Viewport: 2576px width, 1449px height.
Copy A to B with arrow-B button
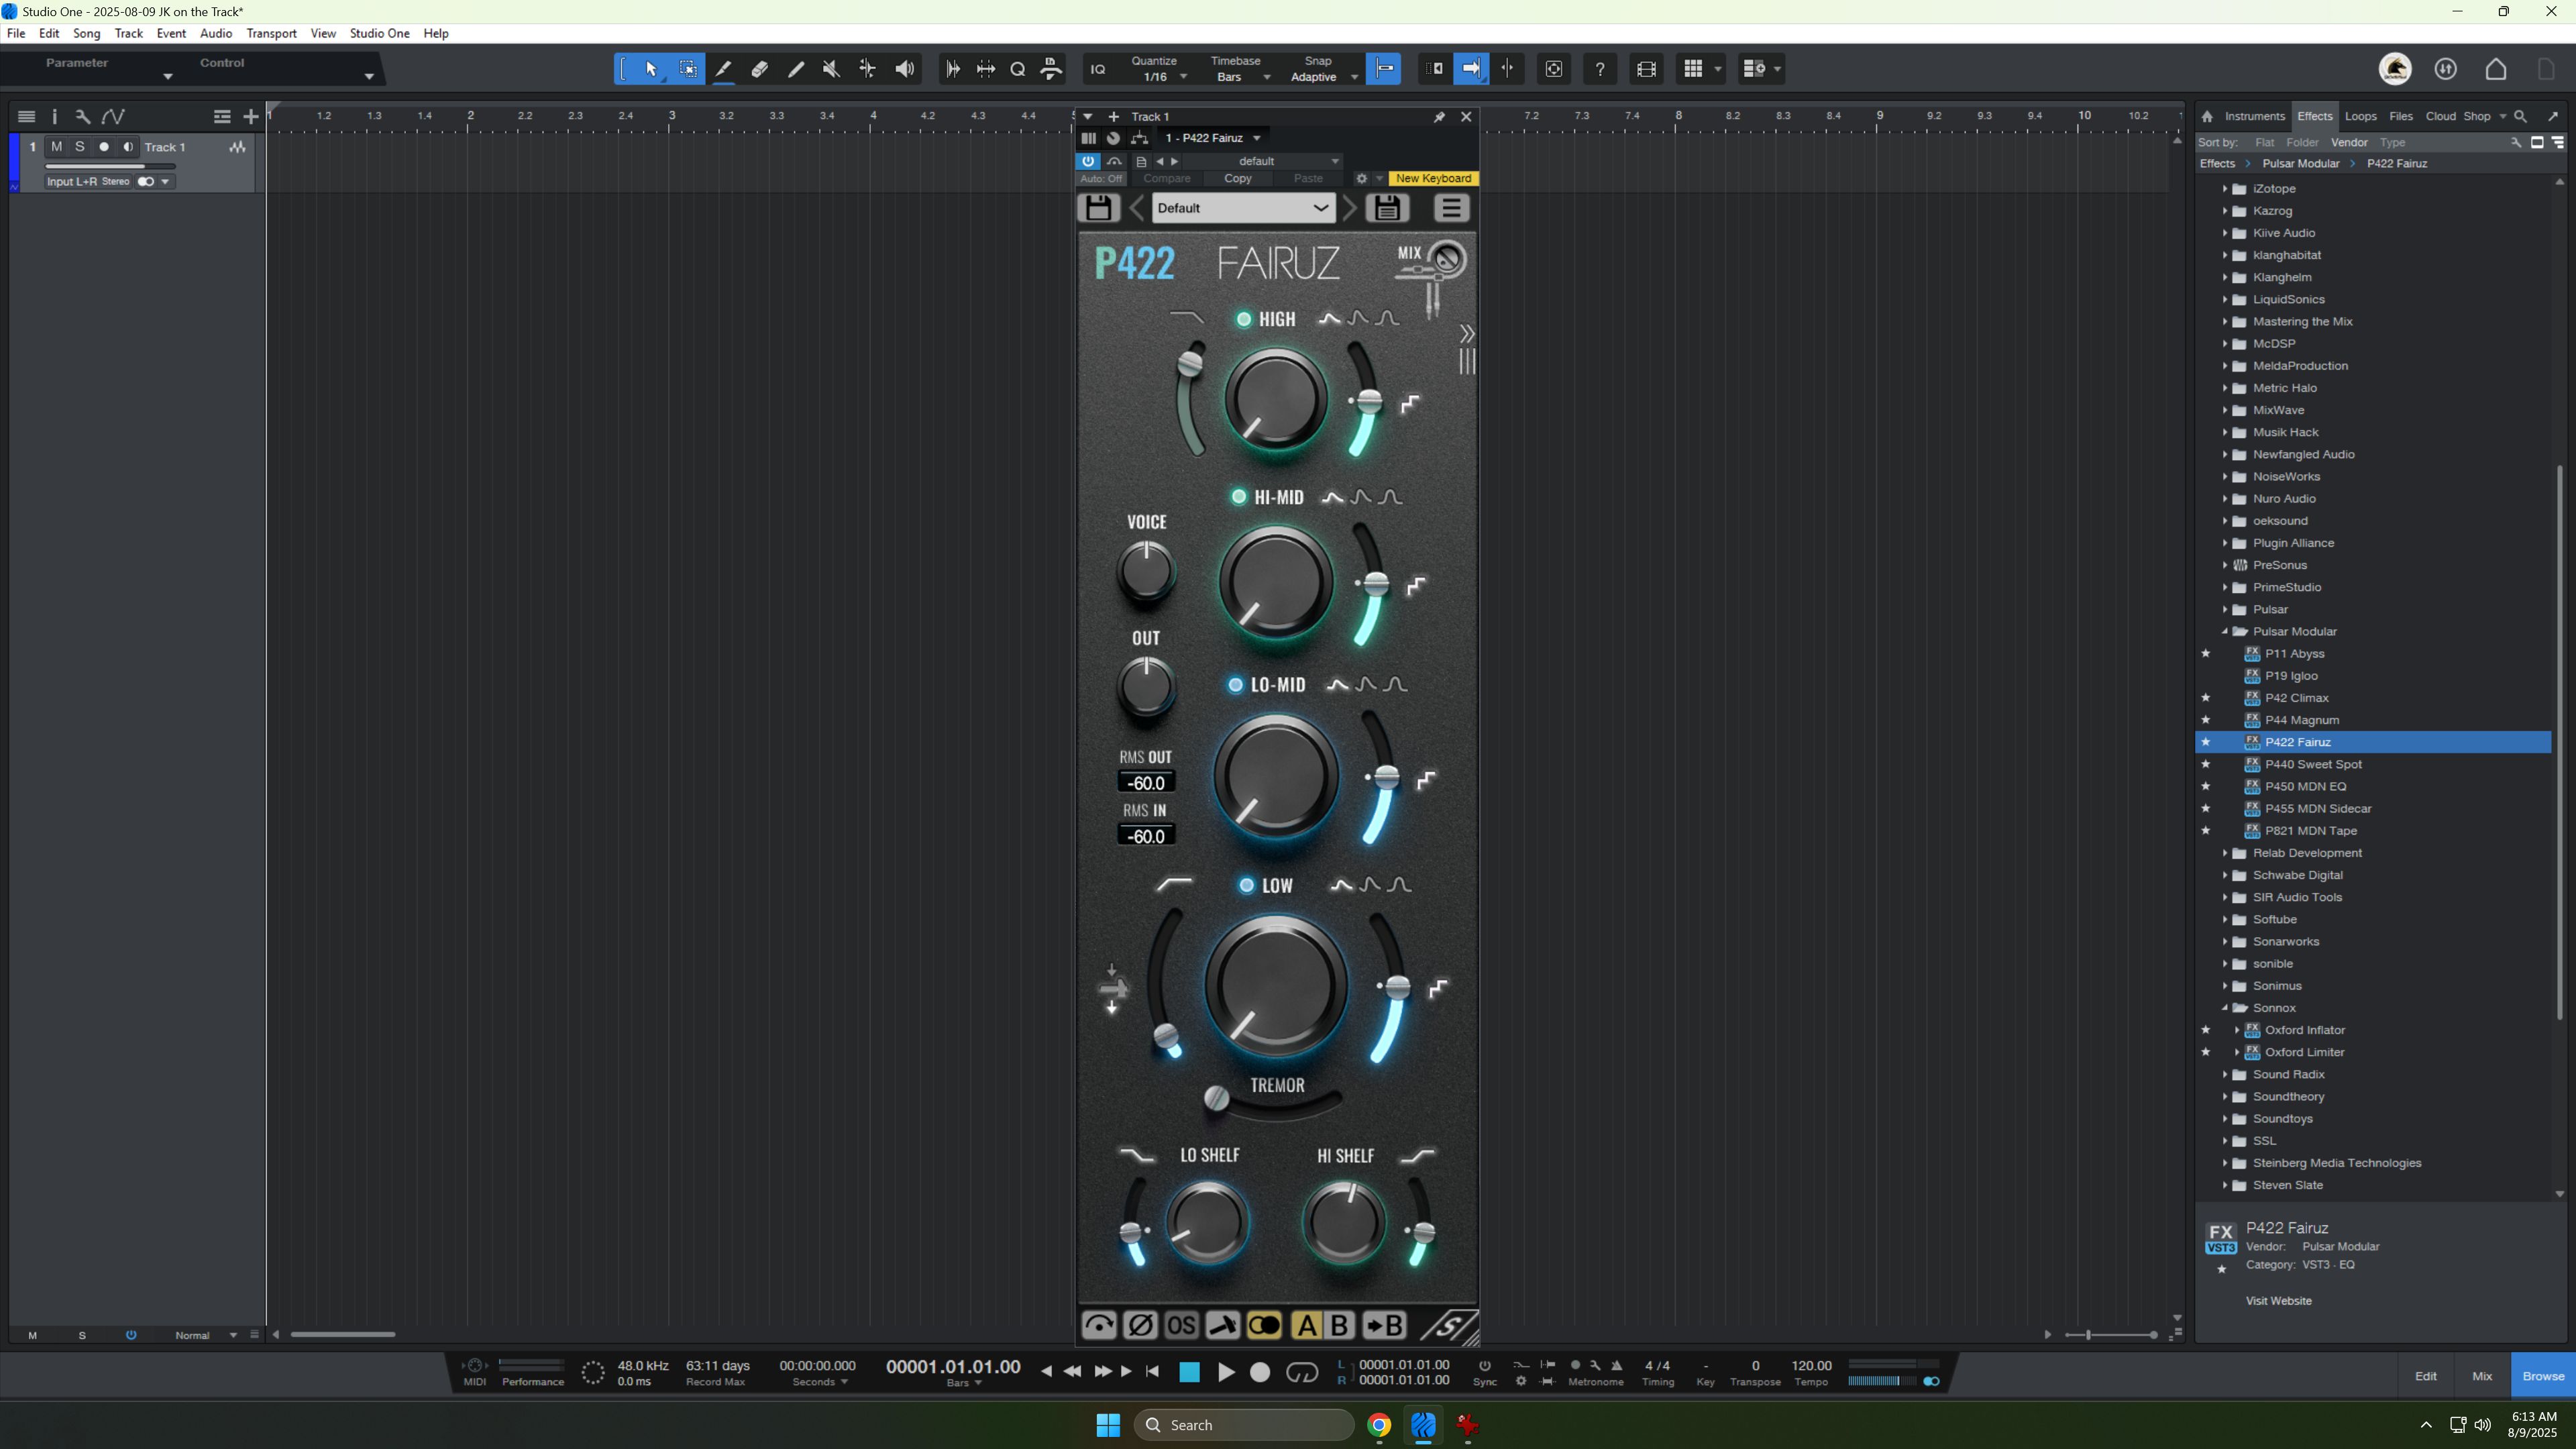click(x=1384, y=1326)
